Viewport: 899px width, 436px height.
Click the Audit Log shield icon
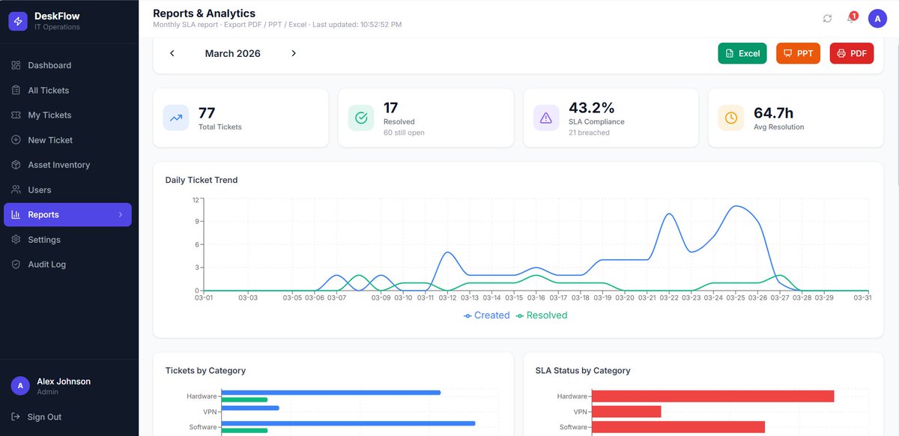point(16,264)
